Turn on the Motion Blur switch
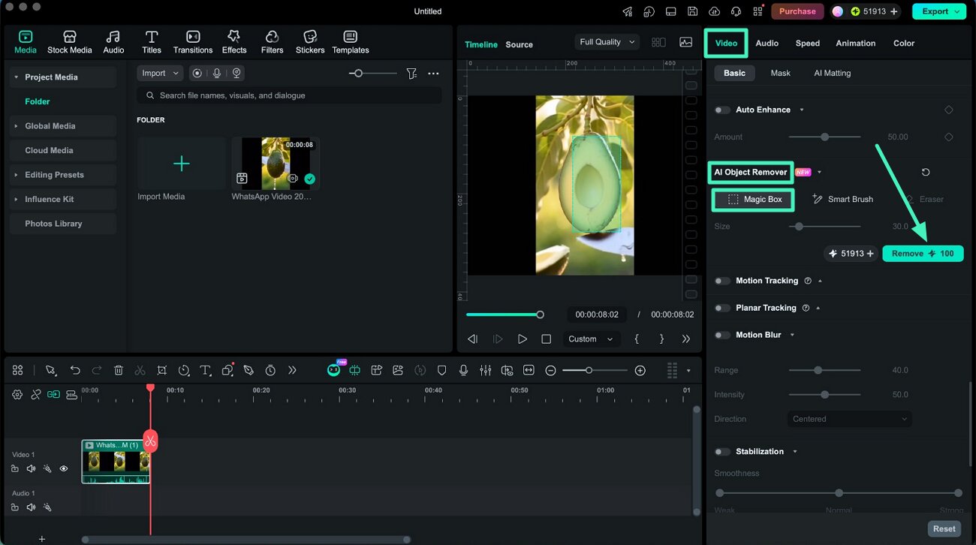This screenshot has width=976, height=545. [722, 335]
